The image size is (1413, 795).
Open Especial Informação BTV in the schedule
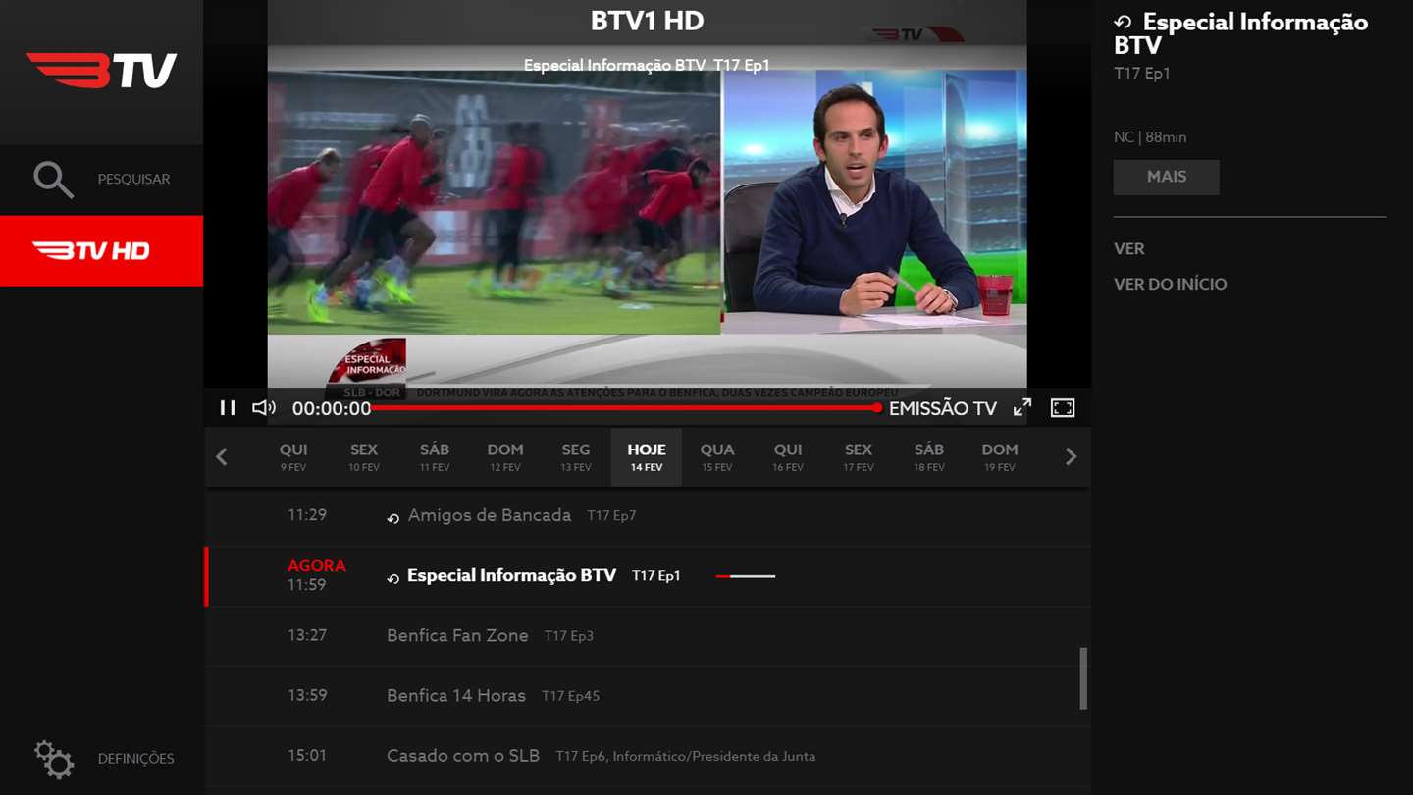point(648,576)
